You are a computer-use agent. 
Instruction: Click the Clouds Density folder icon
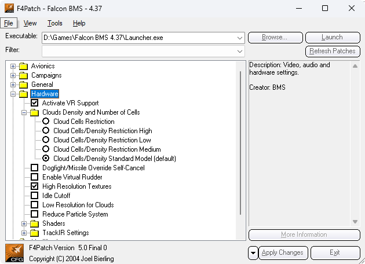click(34, 112)
